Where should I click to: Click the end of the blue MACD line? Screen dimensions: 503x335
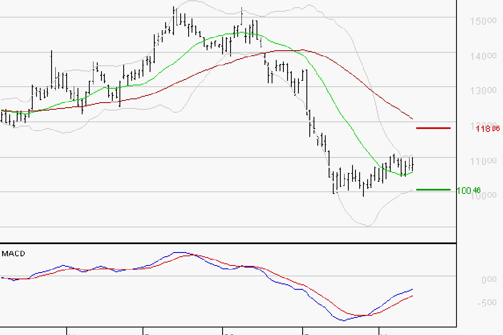click(x=412, y=289)
